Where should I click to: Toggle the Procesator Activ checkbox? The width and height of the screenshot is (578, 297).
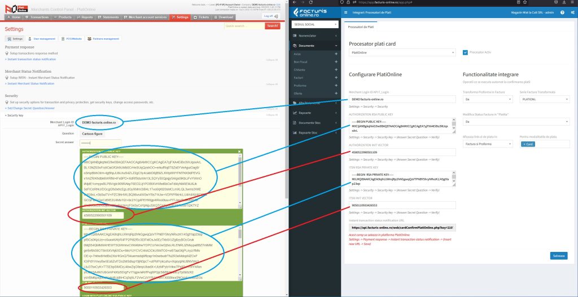point(465,52)
